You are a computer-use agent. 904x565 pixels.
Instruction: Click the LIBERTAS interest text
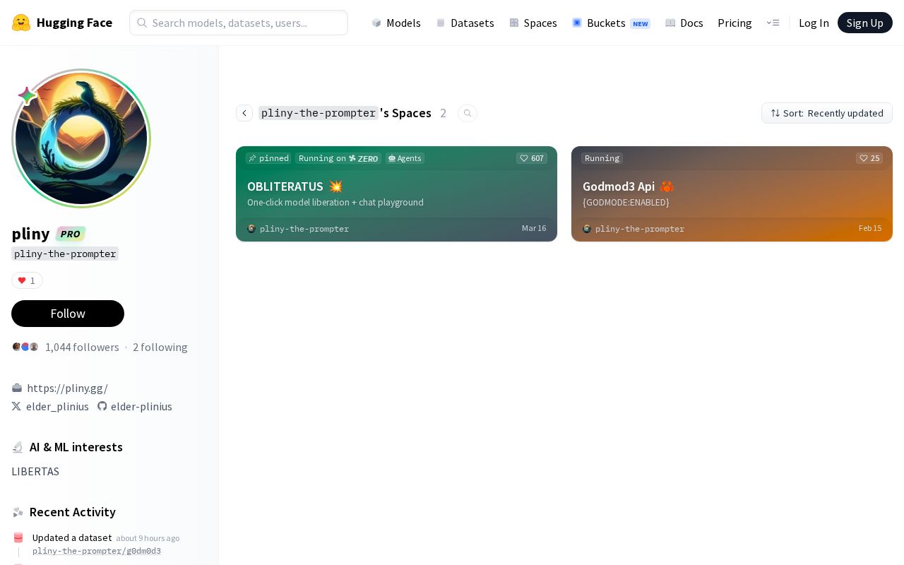[x=35, y=471]
